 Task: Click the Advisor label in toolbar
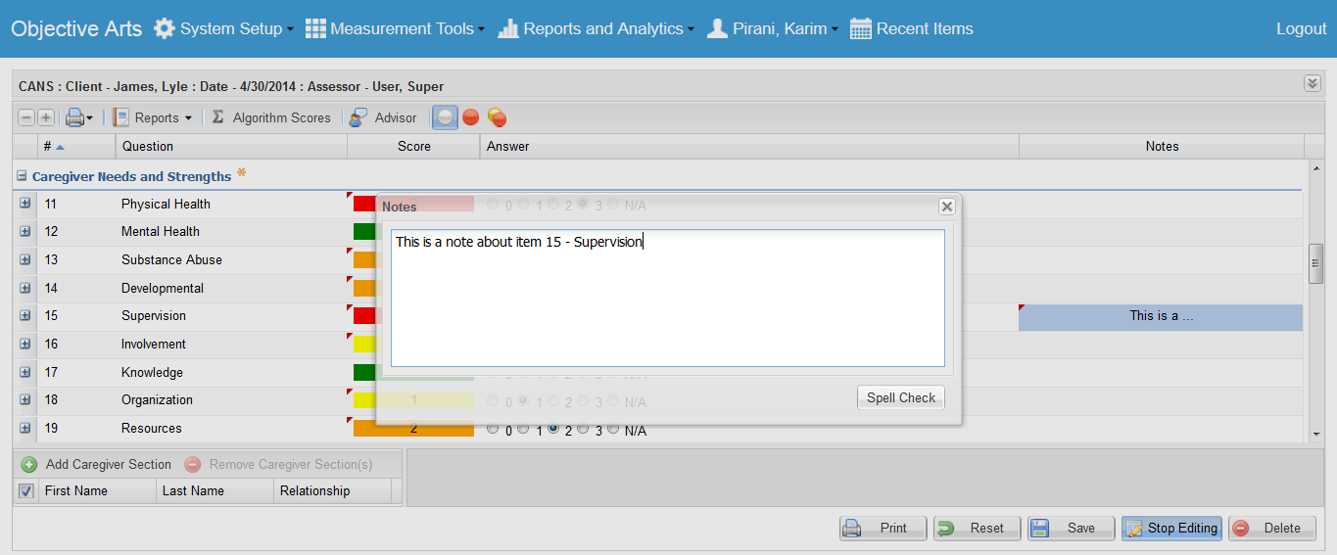point(396,117)
